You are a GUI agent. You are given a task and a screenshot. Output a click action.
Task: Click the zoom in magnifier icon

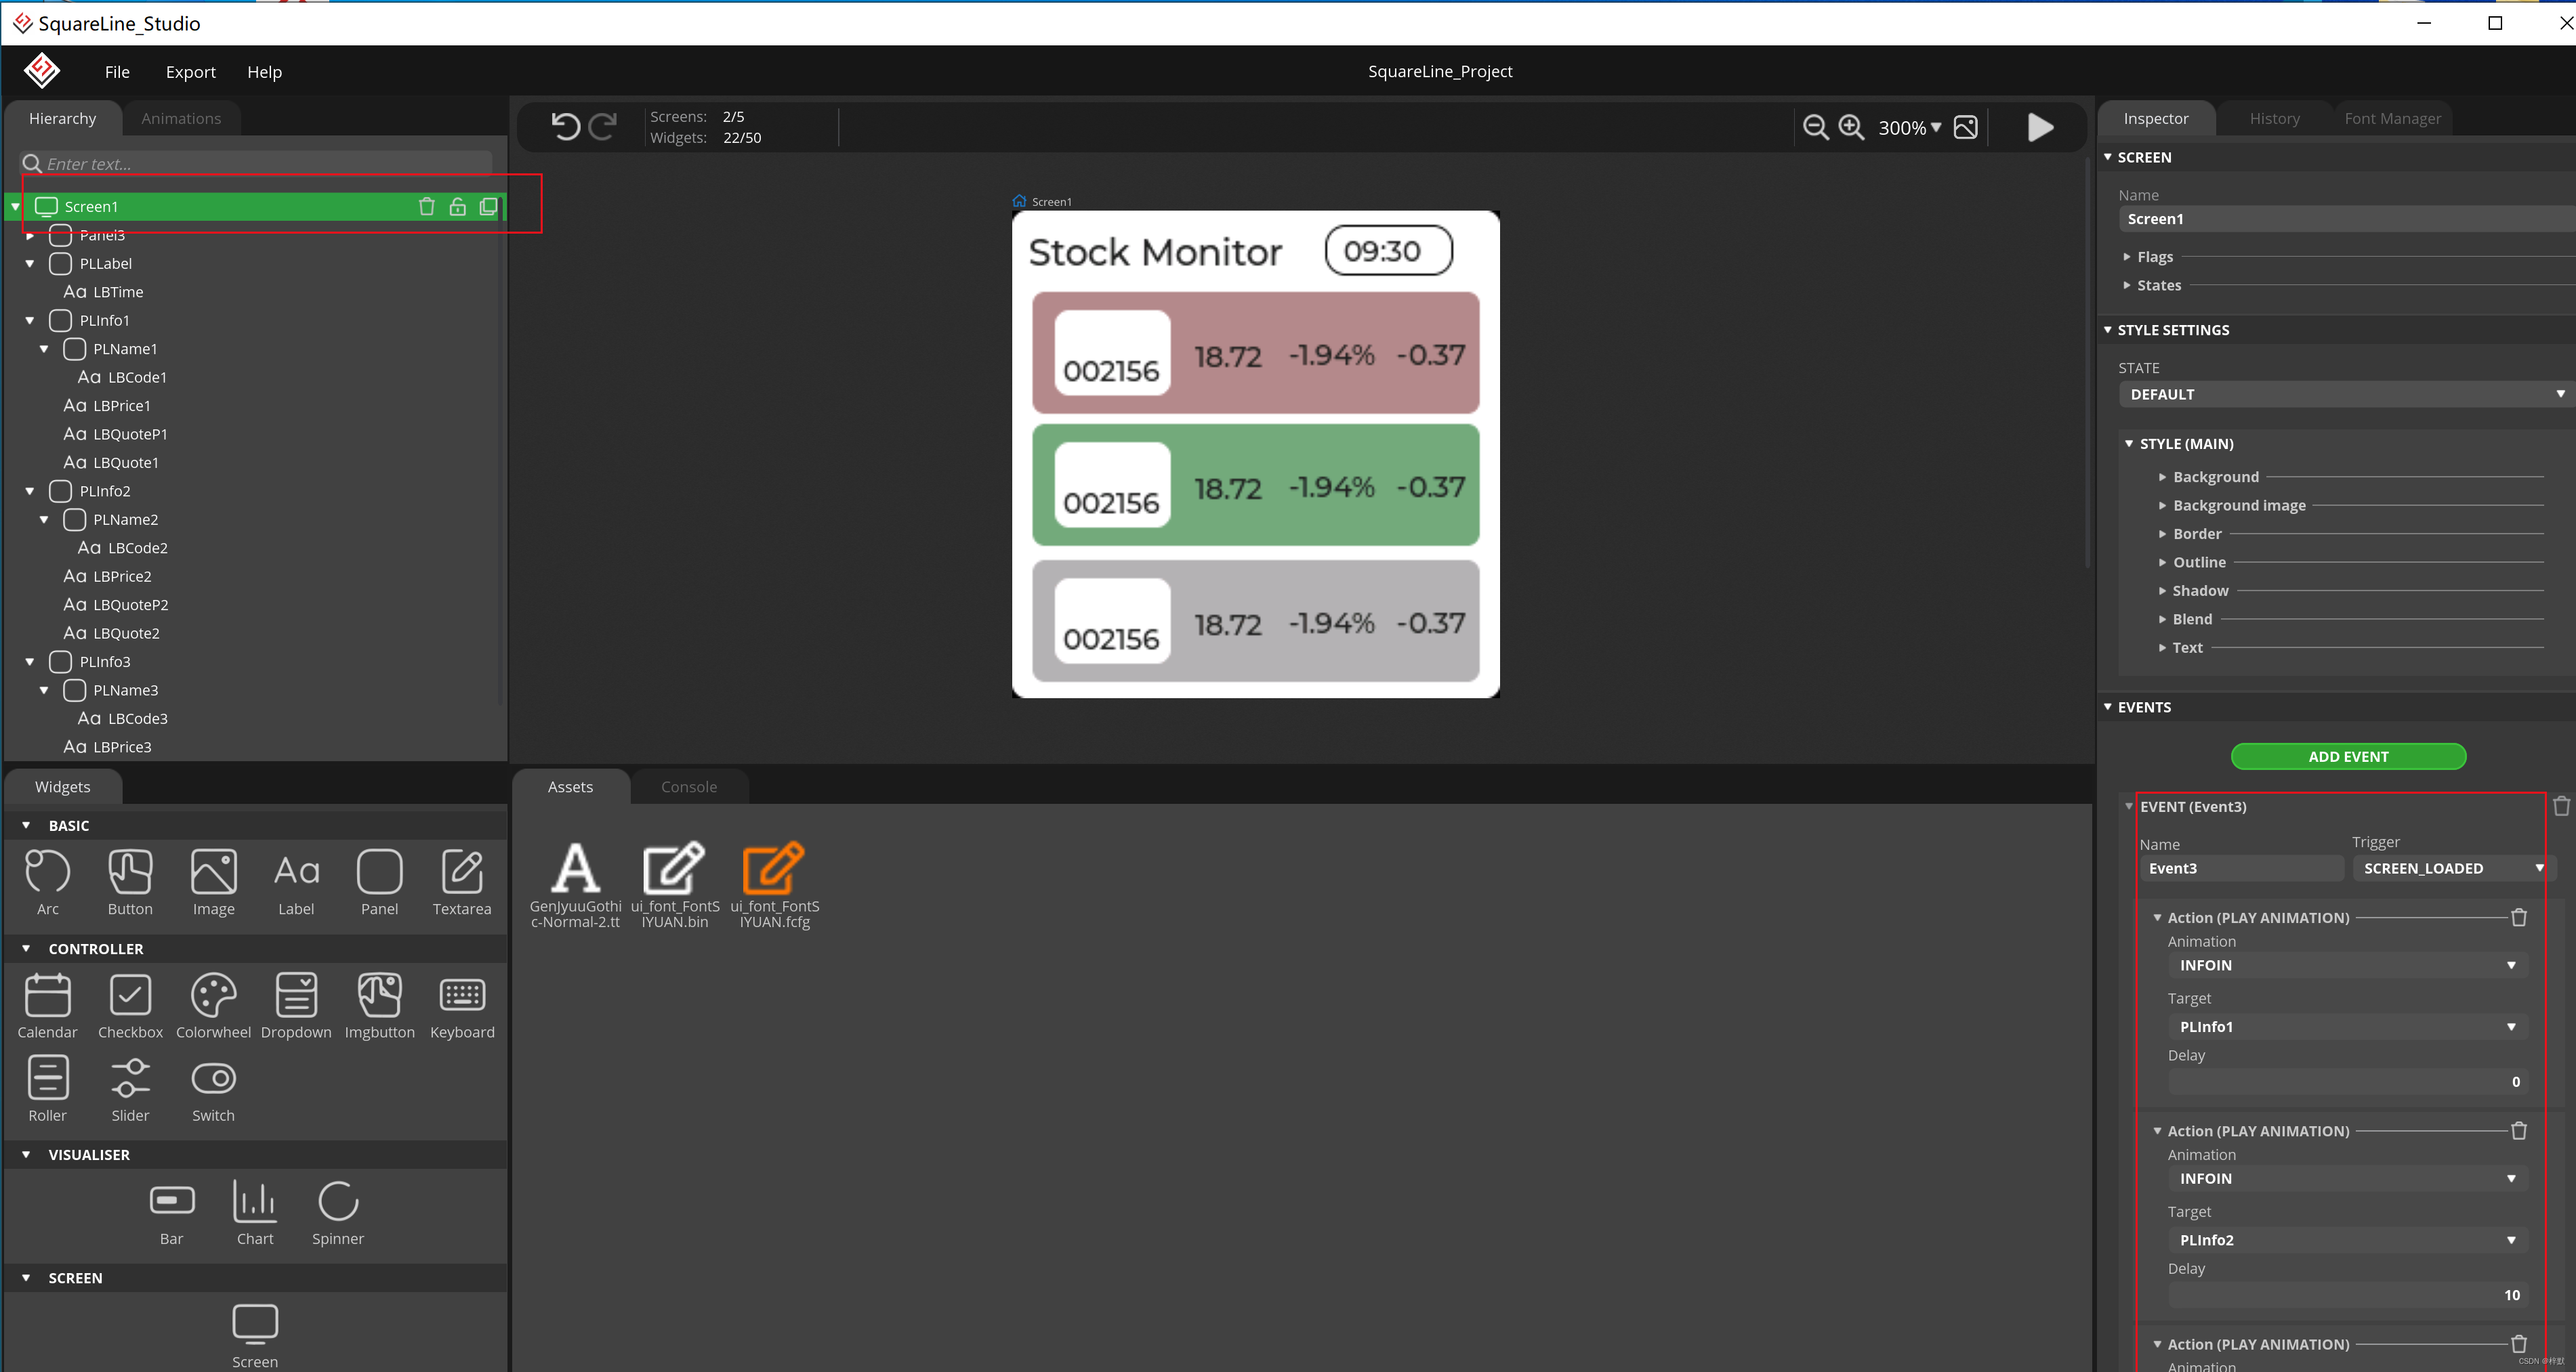(1851, 127)
